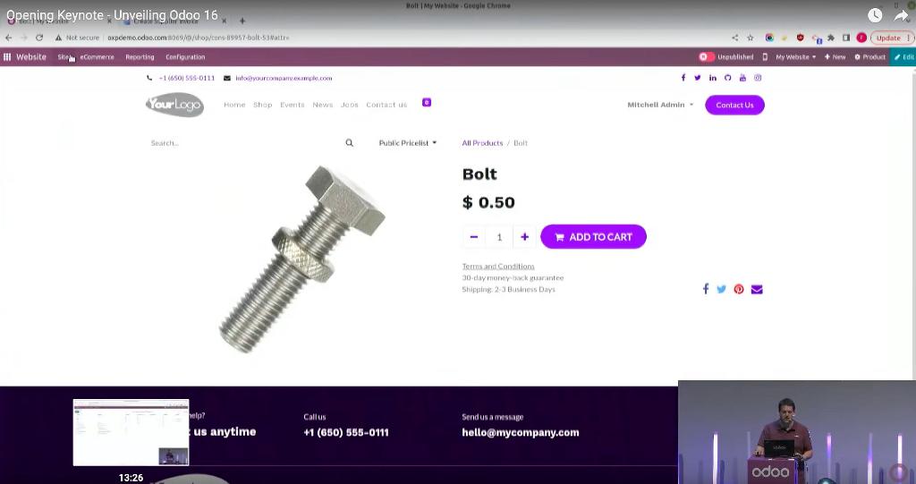Click the Add to Cart button

pyautogui.click(x=594, y=237)
